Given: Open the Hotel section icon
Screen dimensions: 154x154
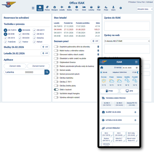Looking at the screenshot, I should pos(84,8).
